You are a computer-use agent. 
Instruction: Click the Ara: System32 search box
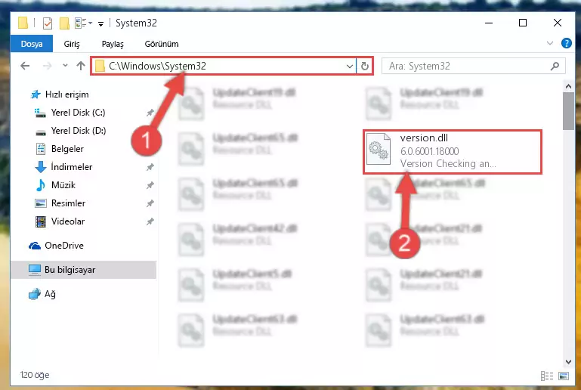(473, 66)
